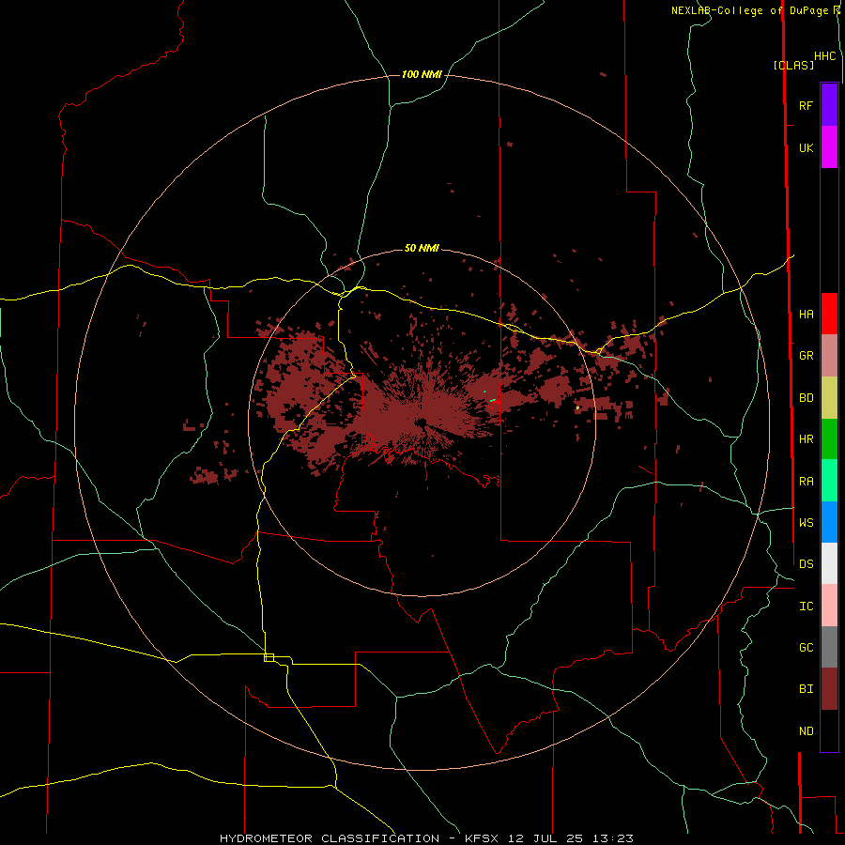Click the 'HR' legend label
Screen dimensions: 845x845
(806, 439)
